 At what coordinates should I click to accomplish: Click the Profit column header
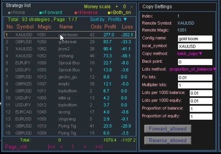(x=110, y=27)
